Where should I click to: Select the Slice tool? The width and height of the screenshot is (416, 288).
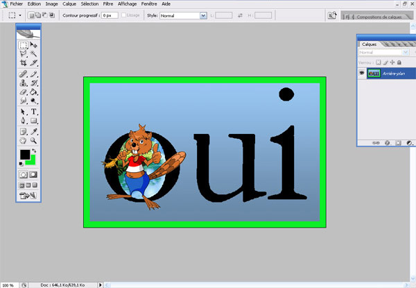coord(33,62)
